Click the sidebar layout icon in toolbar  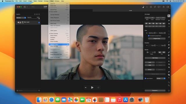pyautogui.click(x=25, y=7)
